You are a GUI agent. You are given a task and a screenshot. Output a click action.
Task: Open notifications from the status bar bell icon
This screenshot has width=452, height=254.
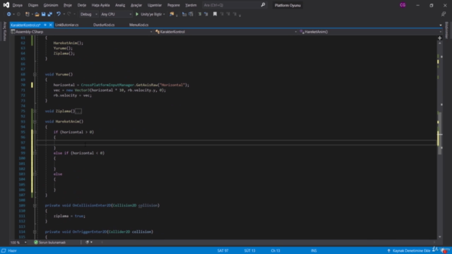pos(444,251)
